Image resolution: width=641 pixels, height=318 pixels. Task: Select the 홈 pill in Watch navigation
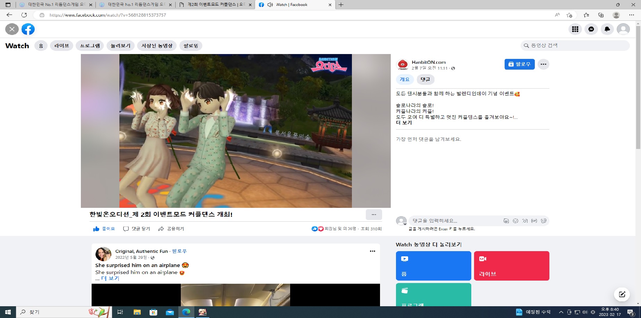pyautogui.click(x=41, y=45)
